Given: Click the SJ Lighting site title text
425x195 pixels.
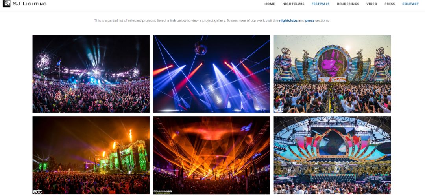Looking at the screenshot, I should coord(30,4).
